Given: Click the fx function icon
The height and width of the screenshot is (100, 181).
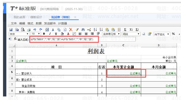Looking at the screenshot, I should (x=15, y=39).
